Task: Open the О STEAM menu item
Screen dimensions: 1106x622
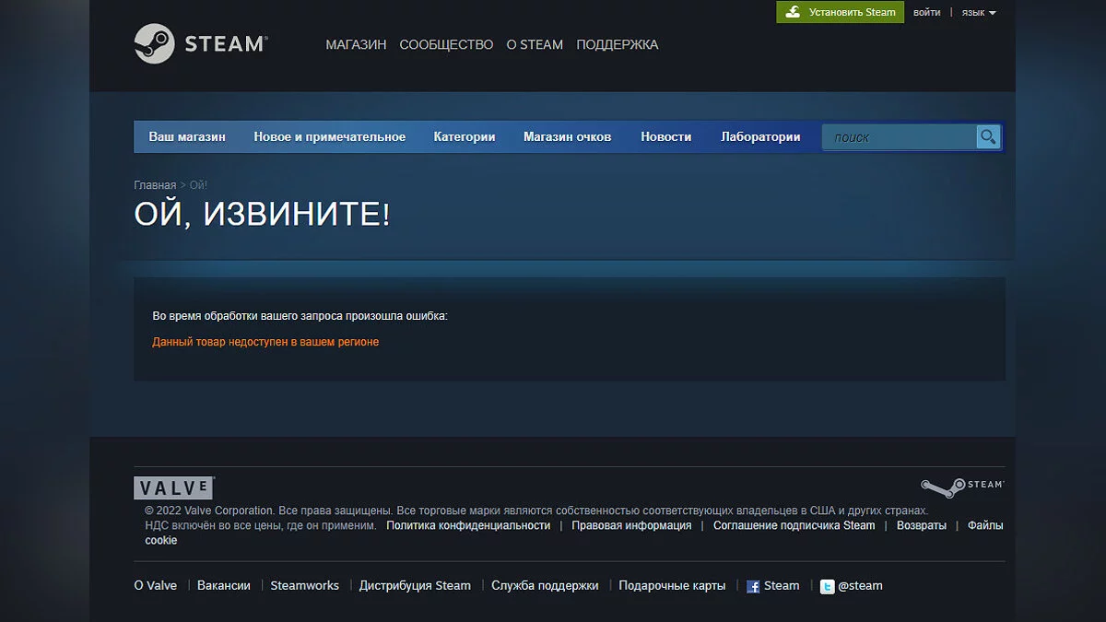Action: (x=535, y=44)
